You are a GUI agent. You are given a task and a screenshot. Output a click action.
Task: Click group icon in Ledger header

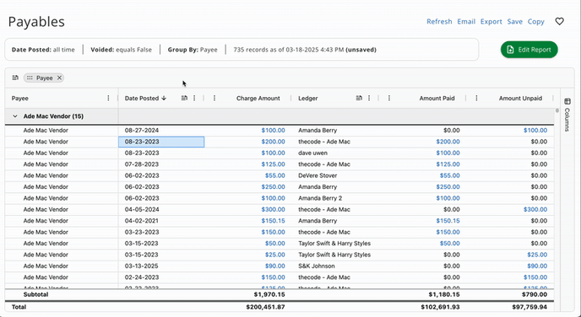point(359,98)
